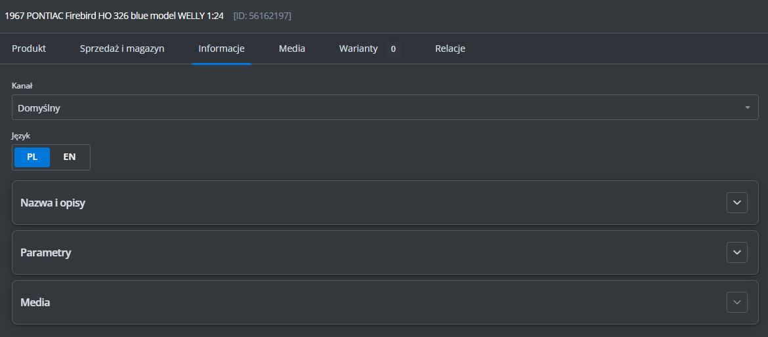Viewport: 768px width, 337px height.
Task: Switch language to EN
Action: point(70,157)
